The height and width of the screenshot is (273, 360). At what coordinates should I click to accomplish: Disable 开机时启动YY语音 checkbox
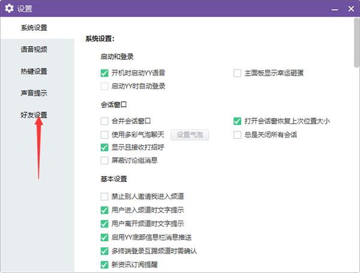tap(105, 73)
